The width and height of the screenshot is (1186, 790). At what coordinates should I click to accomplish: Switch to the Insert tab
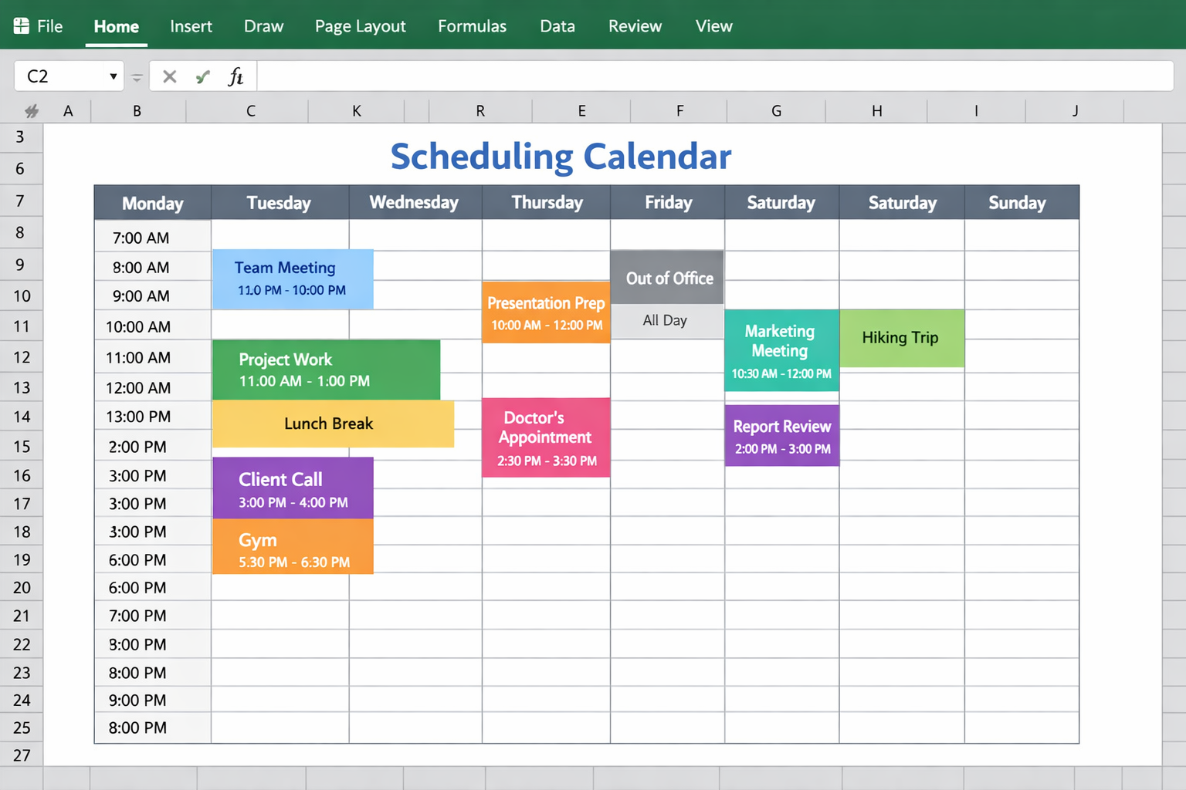pyautogui.click(x=191, y=26)
